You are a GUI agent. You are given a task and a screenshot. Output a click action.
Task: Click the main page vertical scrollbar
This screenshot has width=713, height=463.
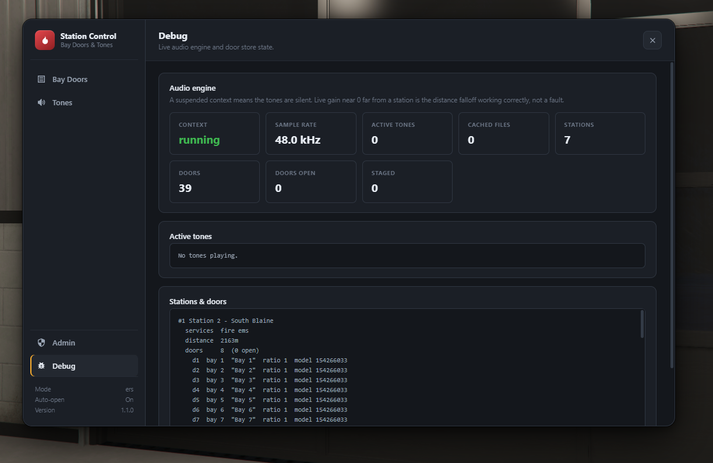pyautogui.click(x=672, y=215)
